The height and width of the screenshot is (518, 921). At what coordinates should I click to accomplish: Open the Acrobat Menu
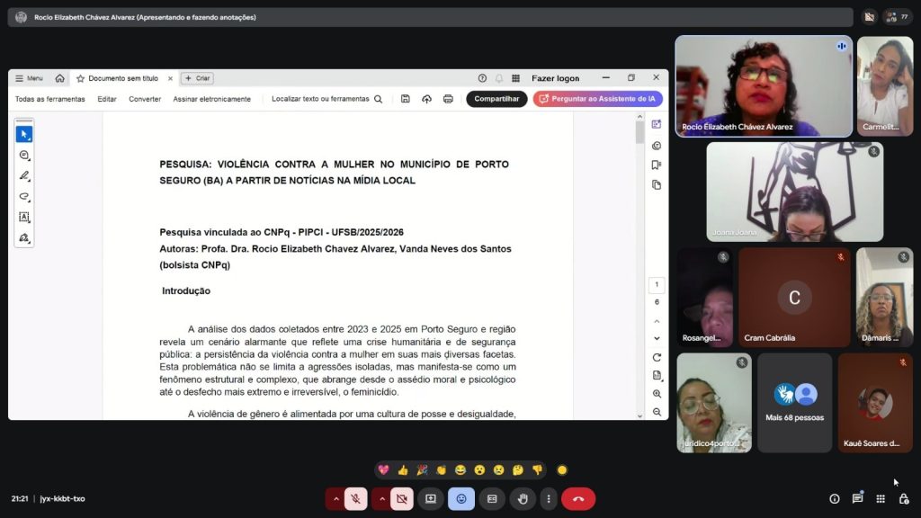point(29,78)
